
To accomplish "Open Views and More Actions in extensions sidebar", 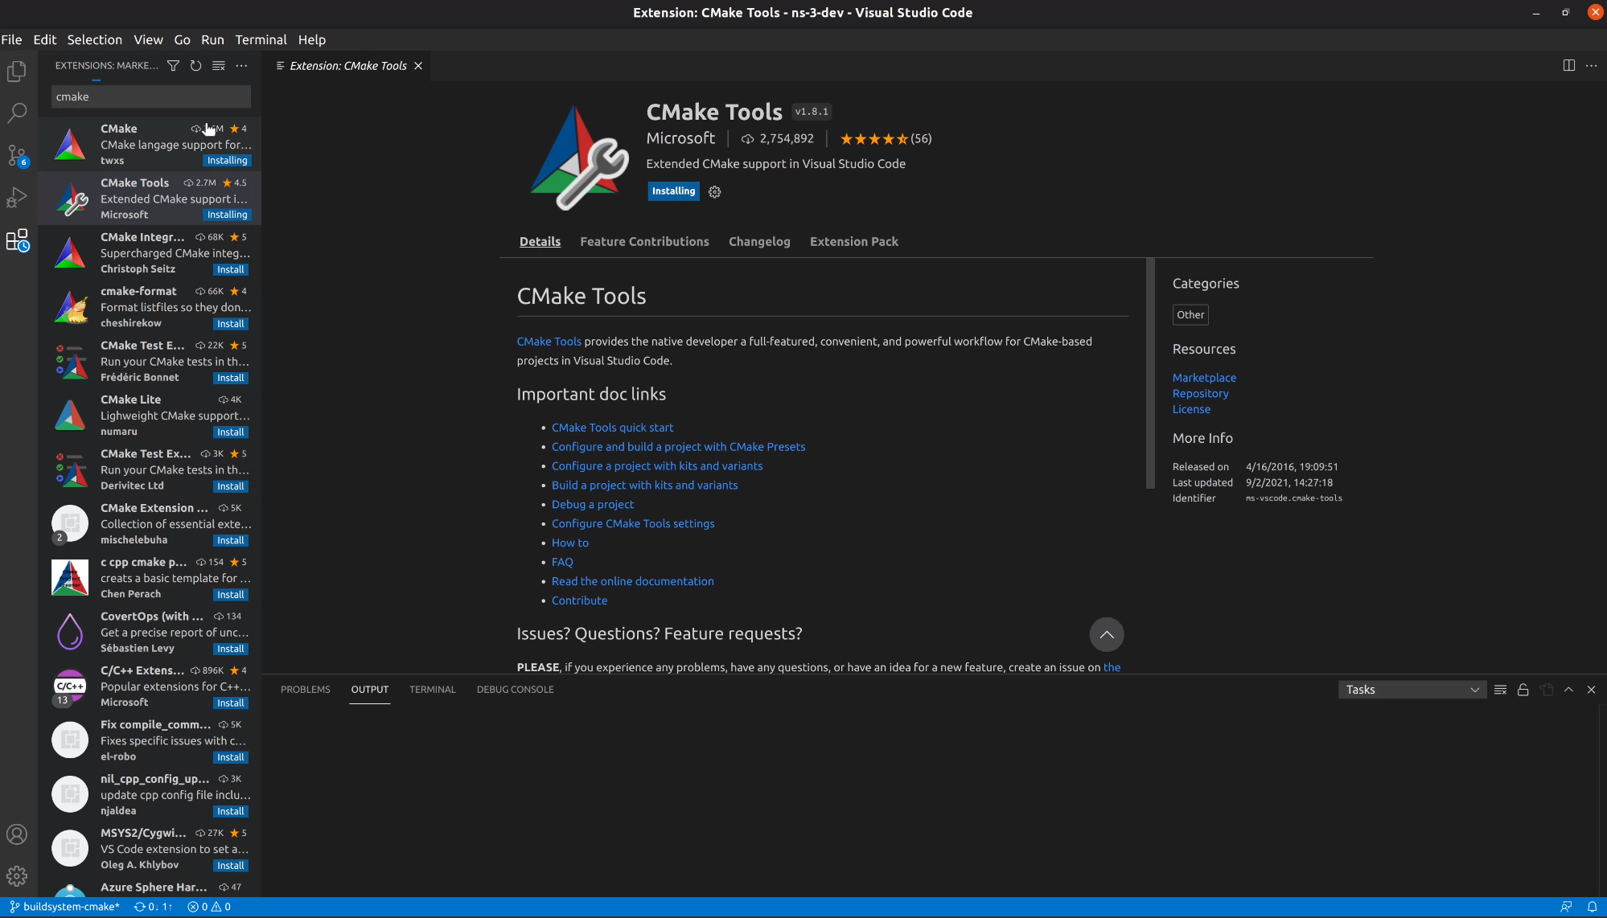I will coord(241,66).
